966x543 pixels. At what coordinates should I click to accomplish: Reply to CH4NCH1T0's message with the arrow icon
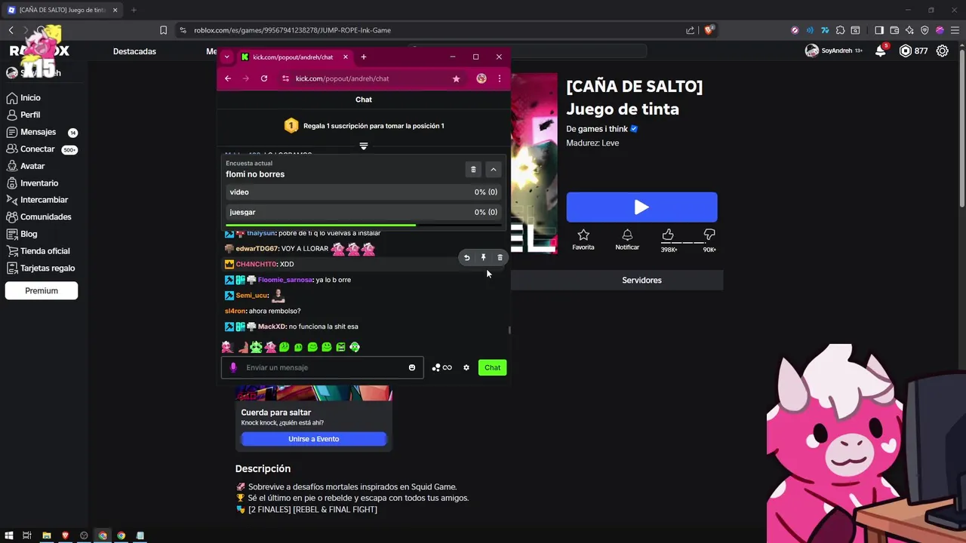pyautogui.click(x=466, y=258)
